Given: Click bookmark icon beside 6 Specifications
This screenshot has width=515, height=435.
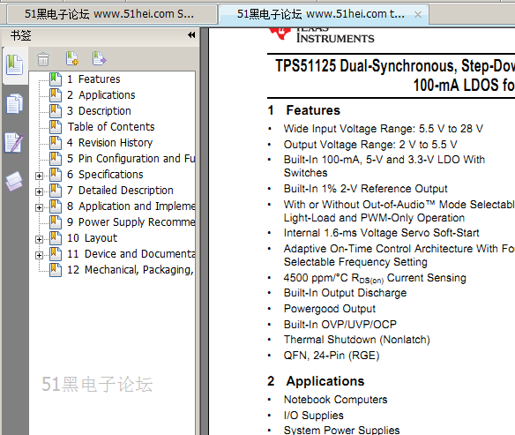Looking at the screenshot, I should click(x=56, y=175).
